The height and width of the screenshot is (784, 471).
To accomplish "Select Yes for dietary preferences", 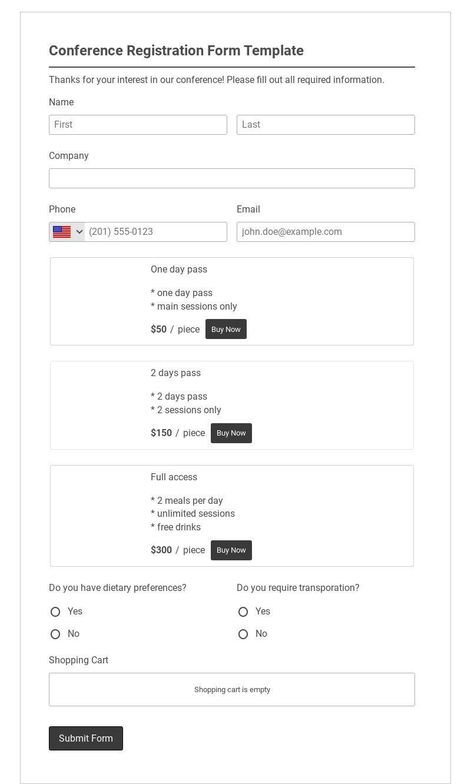I will click(55, 612).
